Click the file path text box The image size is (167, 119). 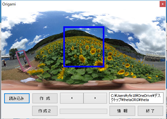point(136,98)
